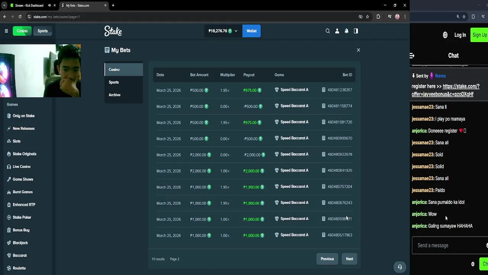The width and height of the screenshot is (488, 275).
Task: Click Speed Baccarat A in row 460480676243
Action: (x=294, y=202)
